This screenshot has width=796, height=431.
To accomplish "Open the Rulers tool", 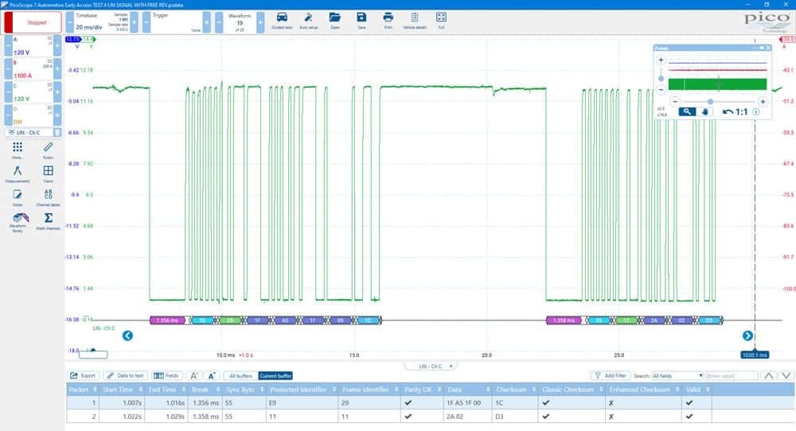I will [x=49, y=150].
